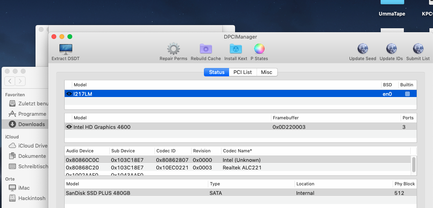Click the Update Seed globe icon
433x208 pixels.
[362, 49]
